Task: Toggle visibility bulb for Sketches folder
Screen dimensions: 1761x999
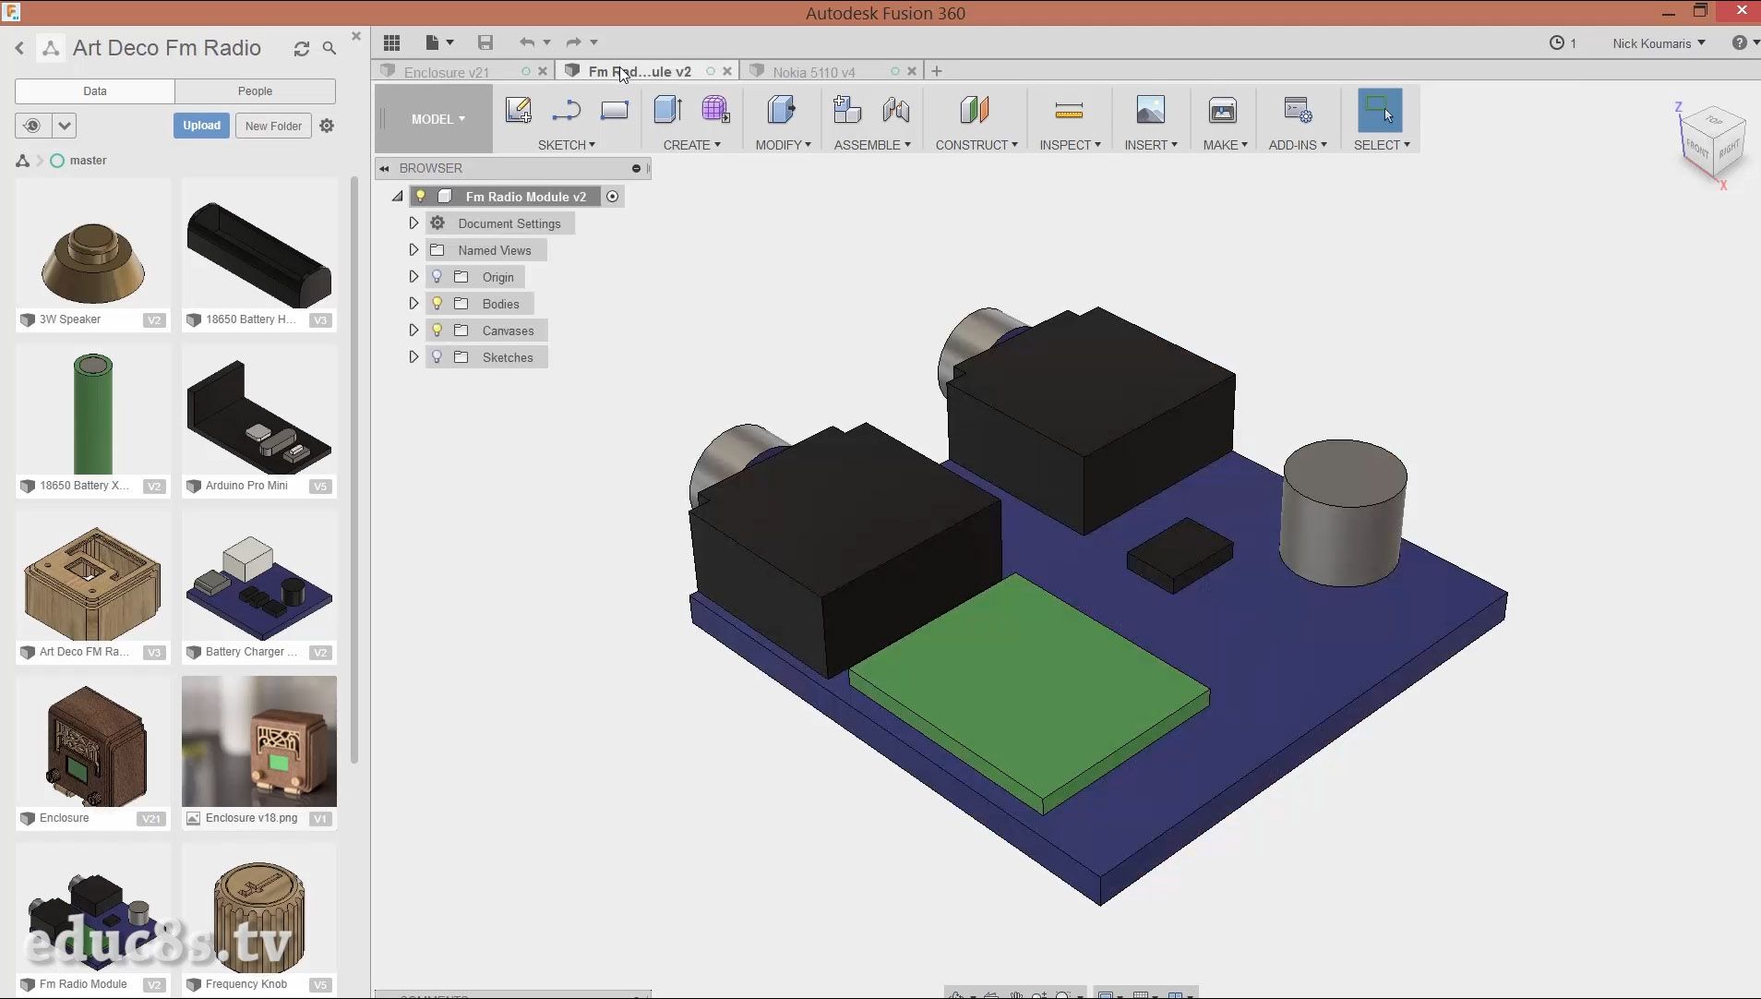Action: [x=437, y=357]
